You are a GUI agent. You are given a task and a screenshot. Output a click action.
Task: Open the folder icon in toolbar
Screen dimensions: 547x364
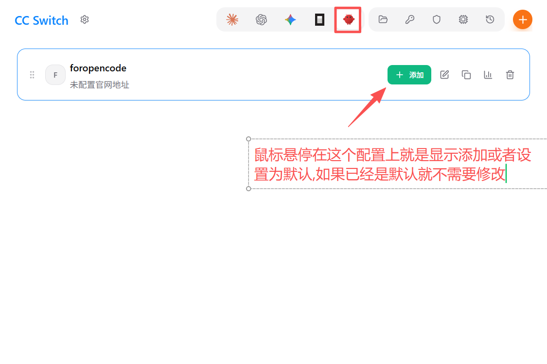383,19
